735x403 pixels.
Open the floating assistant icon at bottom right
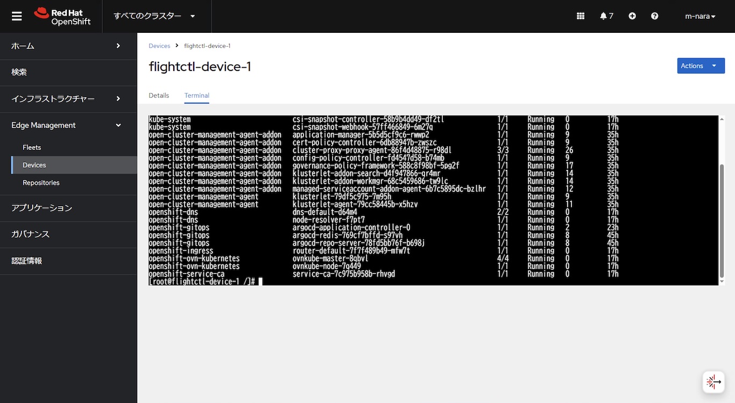point(713,382)
